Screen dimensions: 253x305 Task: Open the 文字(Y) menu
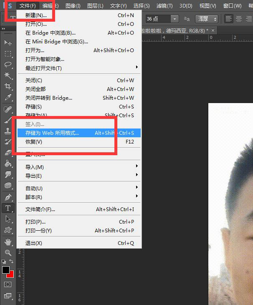[118, 6]
